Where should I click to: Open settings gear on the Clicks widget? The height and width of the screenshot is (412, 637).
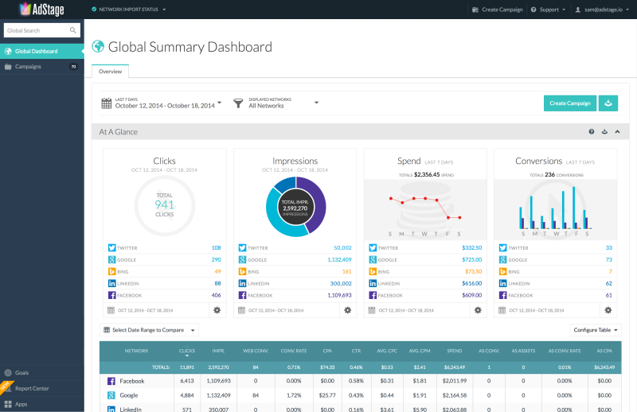(216, 310)
